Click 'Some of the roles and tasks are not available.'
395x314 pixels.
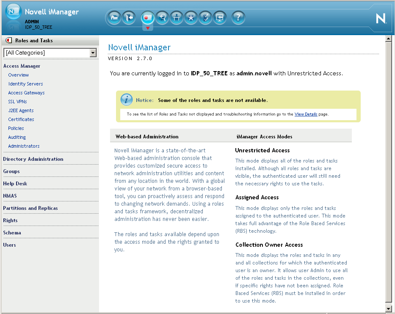coord(213,100)
